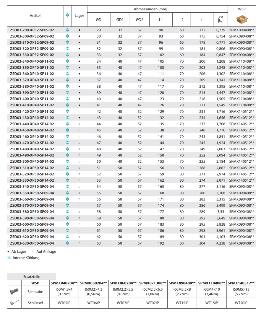Click the WT20IP key cell
The width and height of the screenshot is (261, 321).
pyautogui.click(x=241, y=303)
